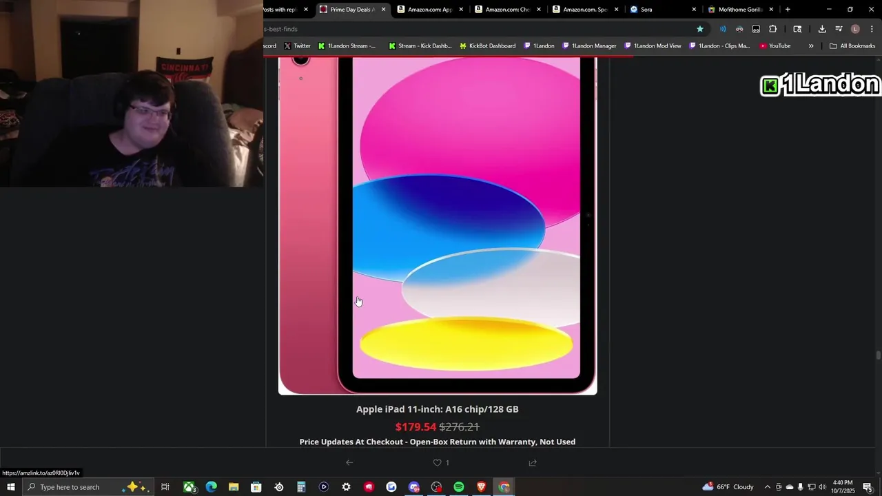Open Twitter bookmark
The width and height of the screenshot is (882, 496).
click(297, 46)
